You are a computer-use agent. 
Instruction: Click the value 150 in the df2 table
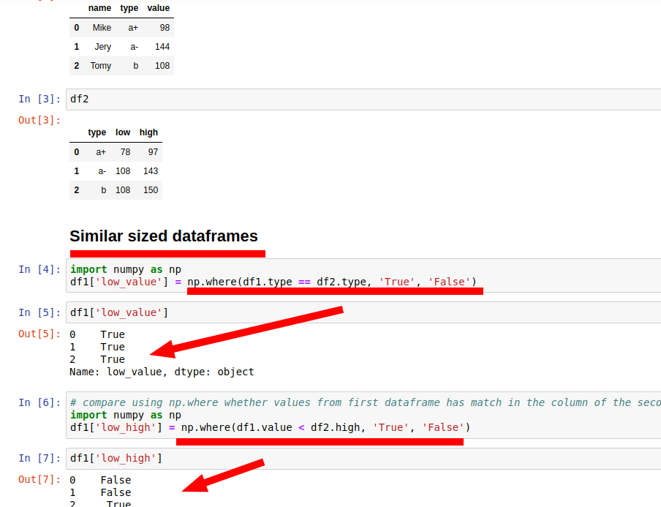click(150, 189)
